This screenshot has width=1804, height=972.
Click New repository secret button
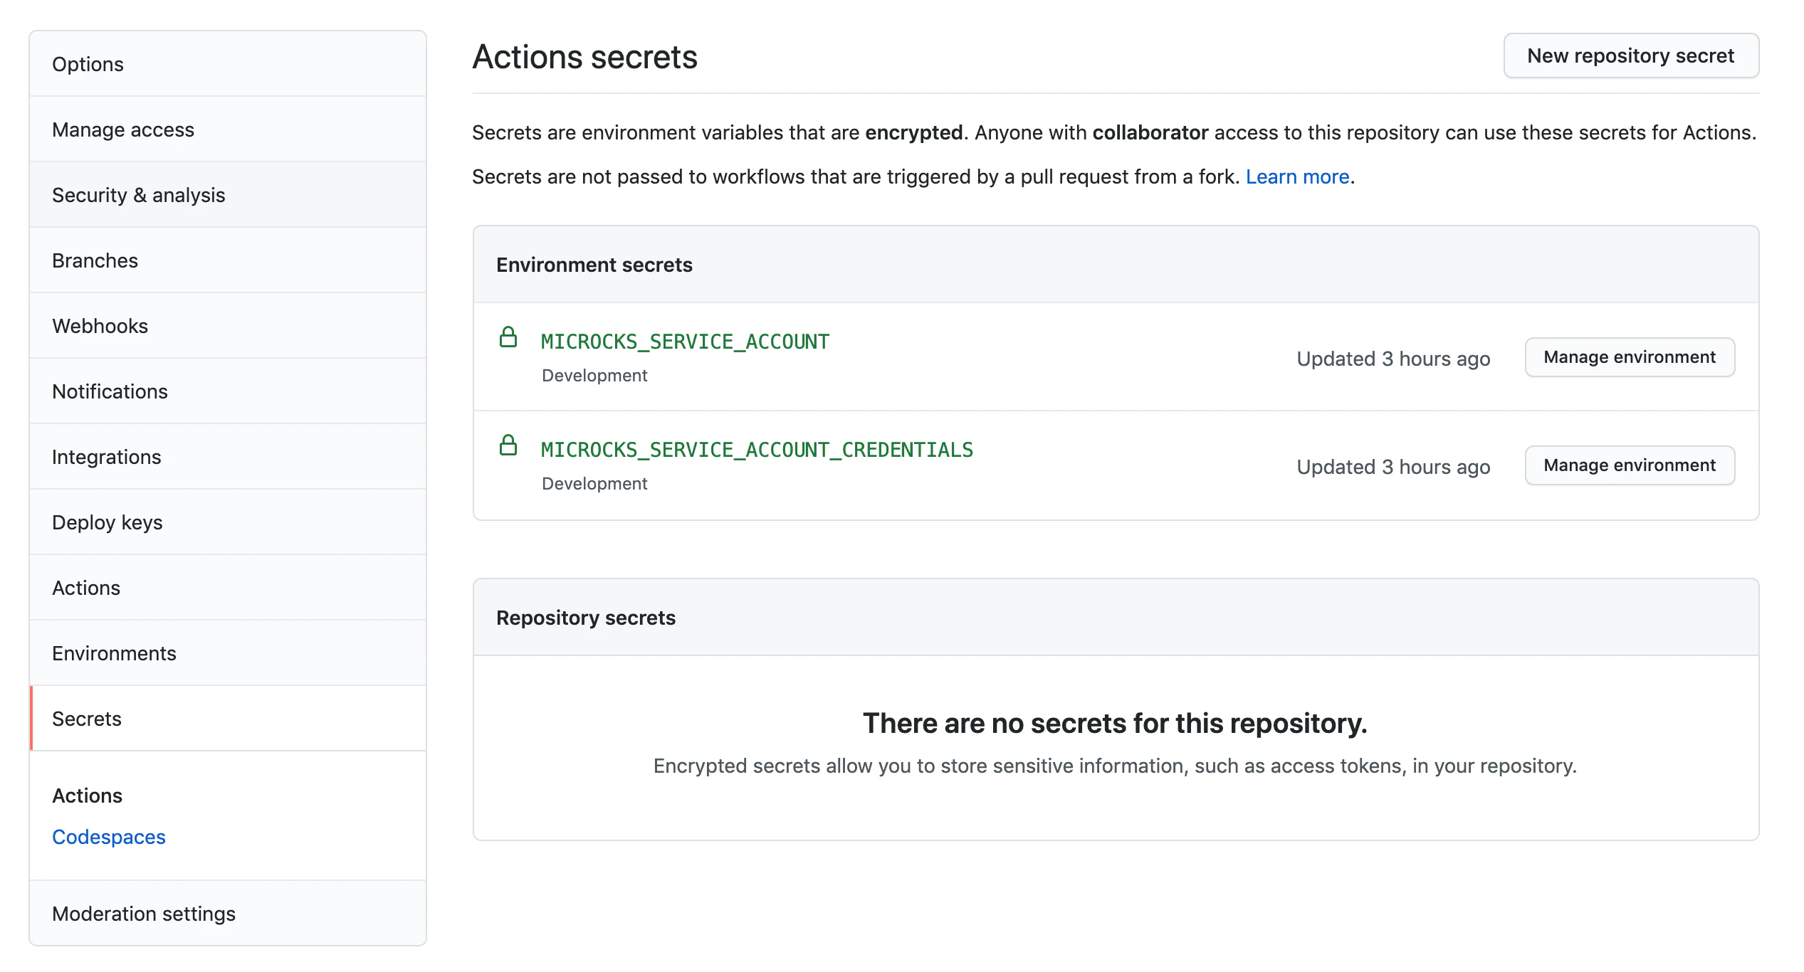point(1630,56)
